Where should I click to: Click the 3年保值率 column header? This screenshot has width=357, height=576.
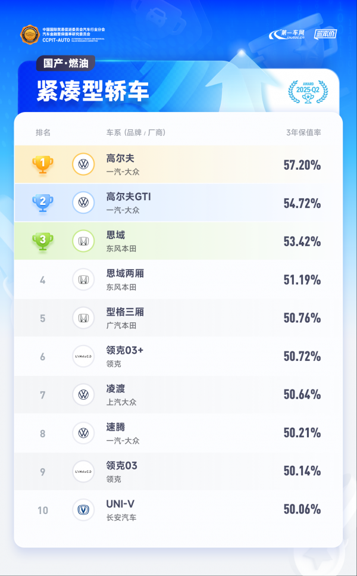303,132
